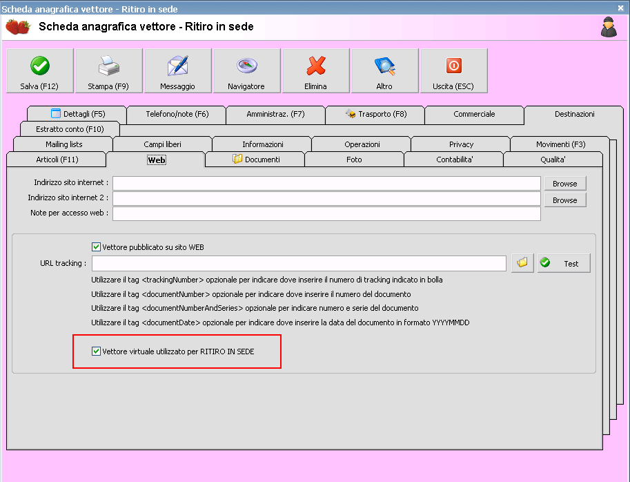Toggle Vettore virtuale per RITIRO IN SEDE
Screen dimensions: 630x482
(97, 351)
